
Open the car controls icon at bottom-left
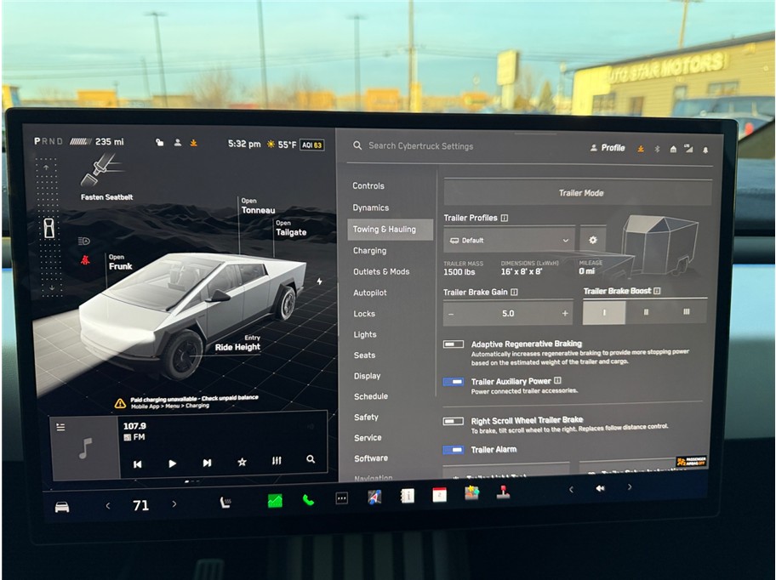(62, 507)
